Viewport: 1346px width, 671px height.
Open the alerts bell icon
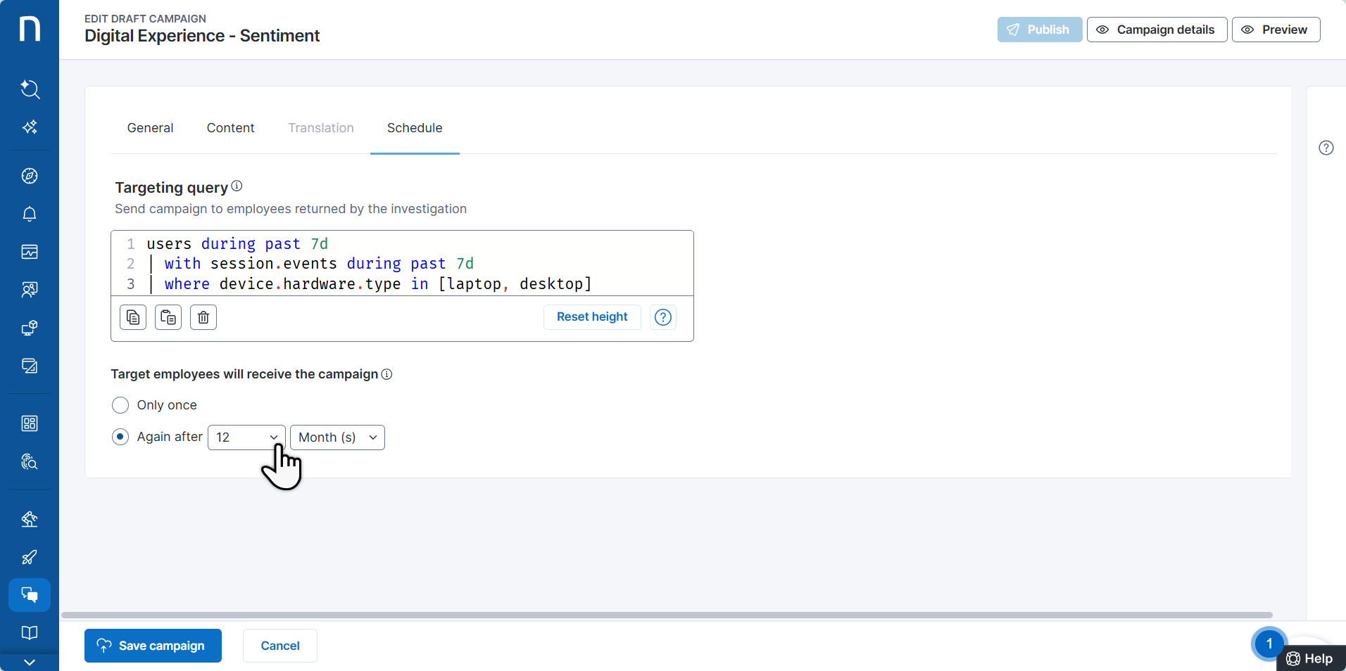tap(30, 214)
